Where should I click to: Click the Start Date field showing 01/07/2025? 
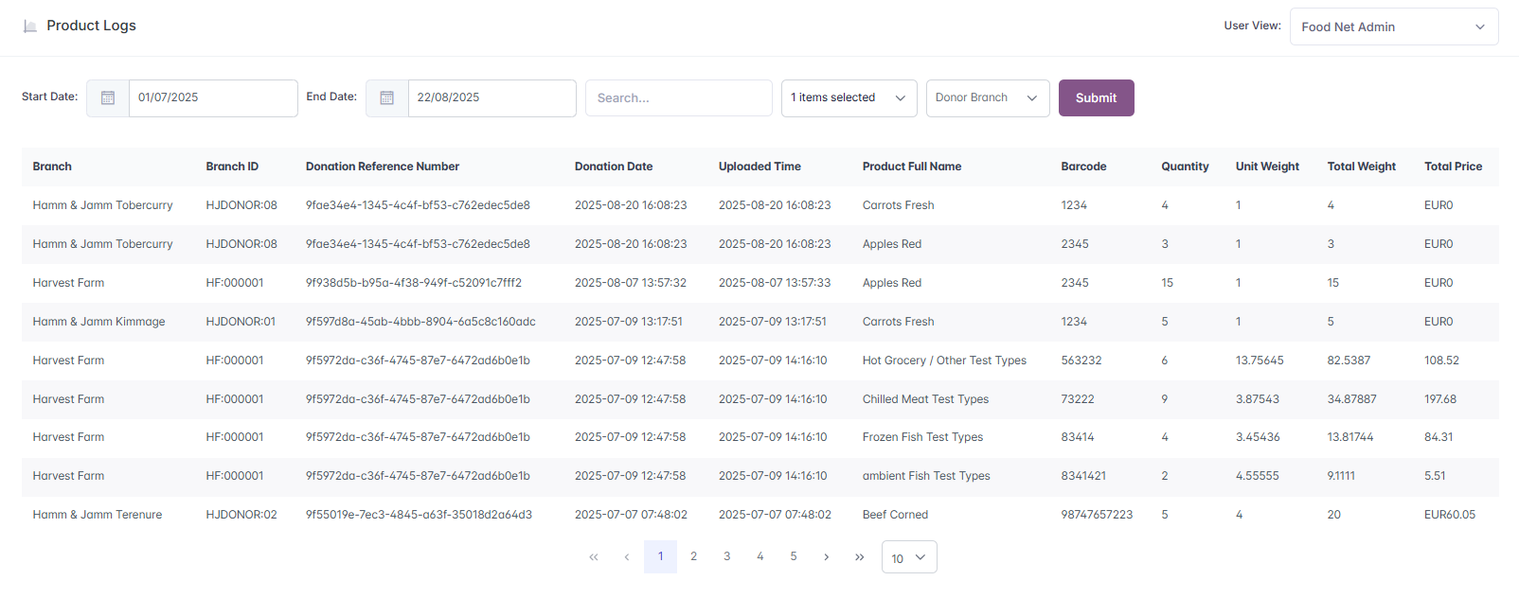click(x=212, y=98)
